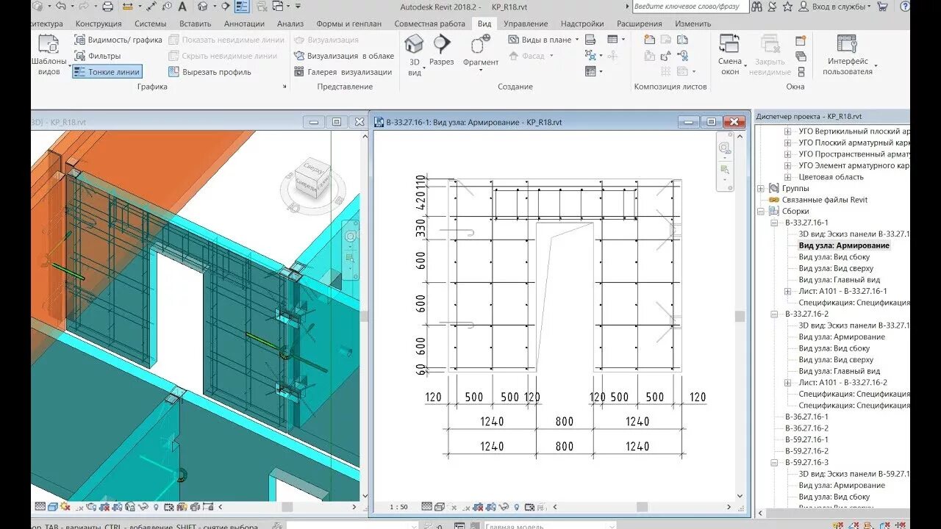Select Цветовая область in project browser
Viewport: 941px width, 529px height.
click(x=831, y=177)
